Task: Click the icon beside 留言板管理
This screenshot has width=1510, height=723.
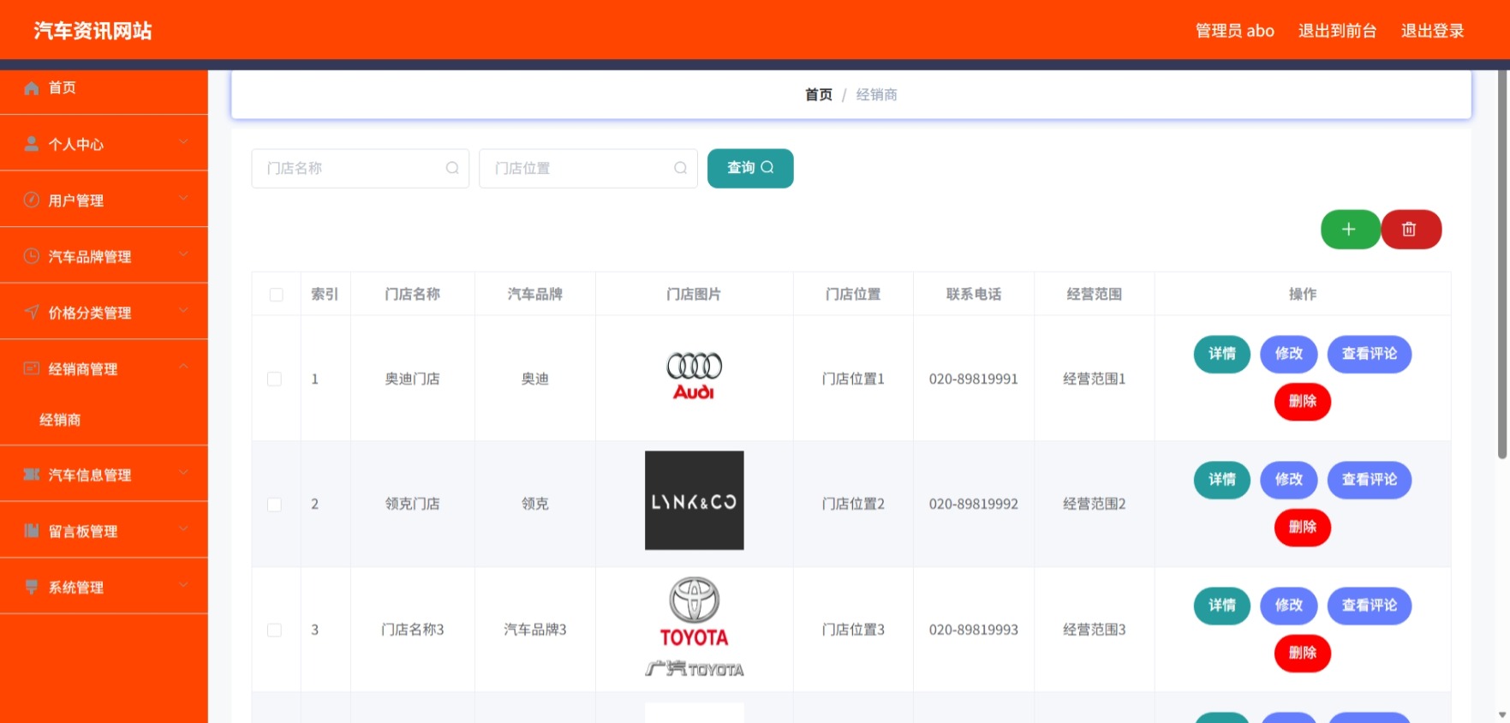Action: (x=32, y=530)
